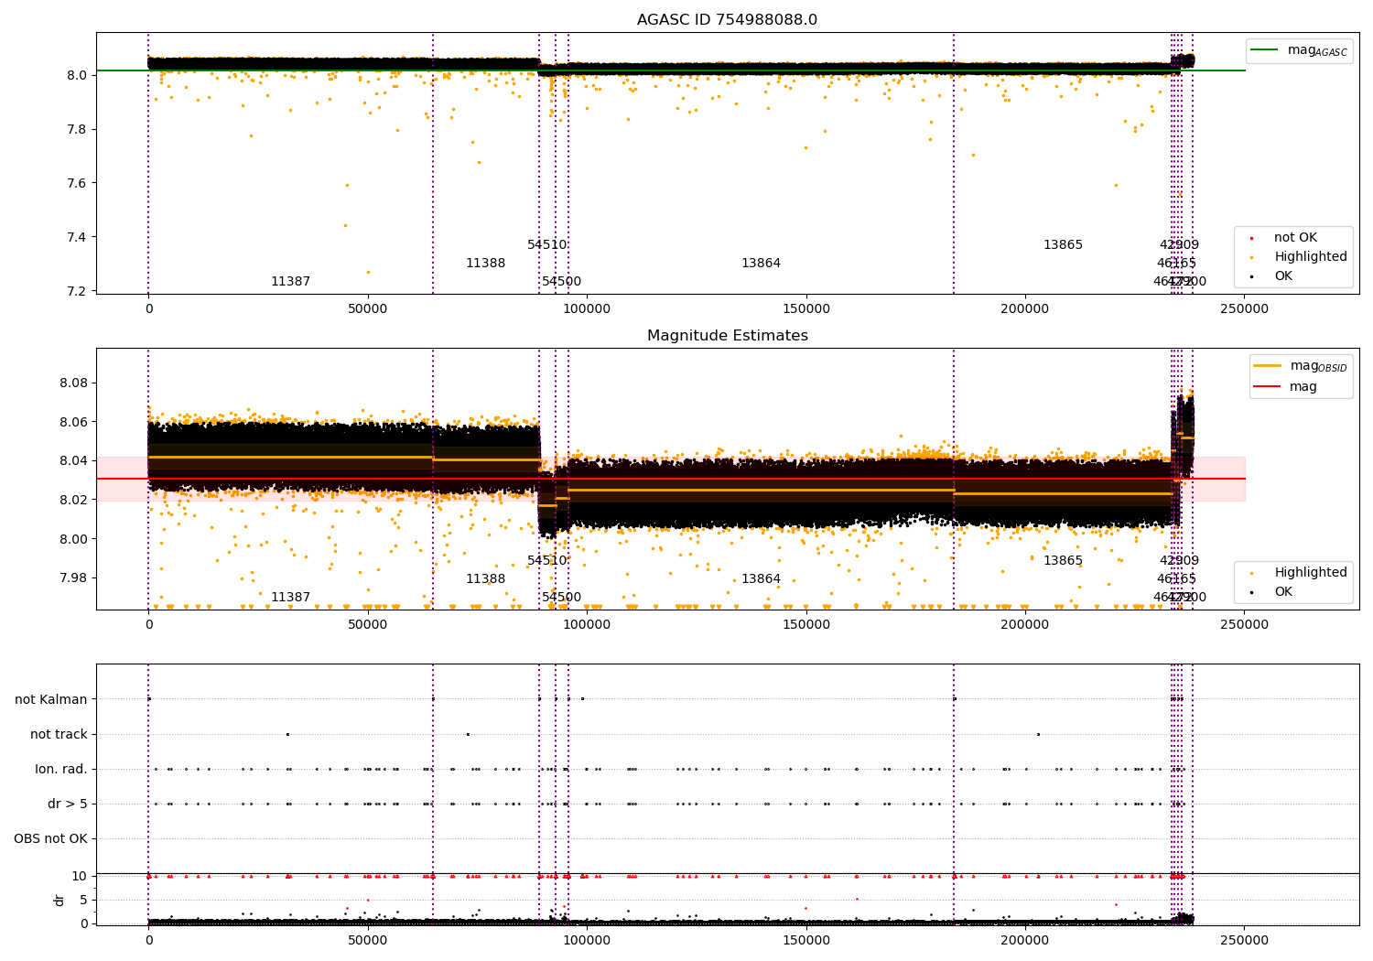Click the 'OBS not OK' axis label

click(50, 839)
